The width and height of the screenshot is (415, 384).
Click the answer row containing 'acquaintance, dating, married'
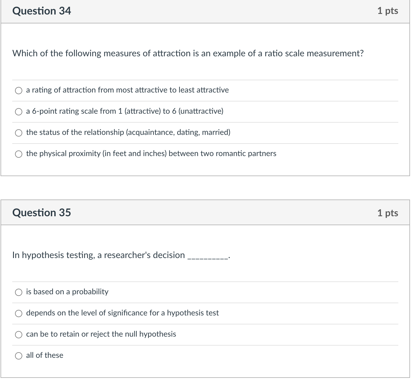pyautogui.click(x=128, y=133)
